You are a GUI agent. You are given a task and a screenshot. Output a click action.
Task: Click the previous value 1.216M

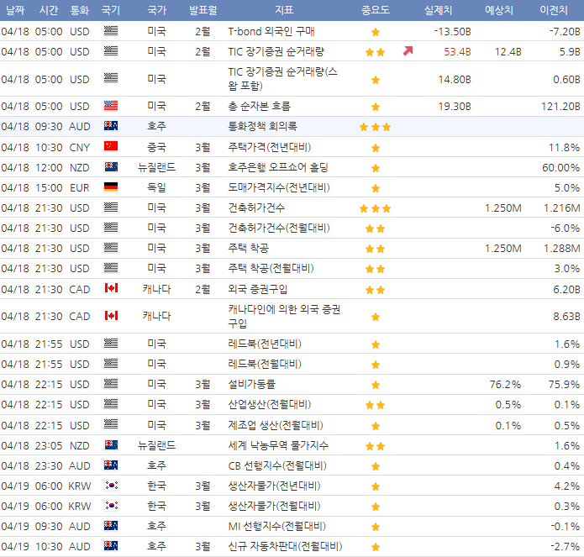561,208
